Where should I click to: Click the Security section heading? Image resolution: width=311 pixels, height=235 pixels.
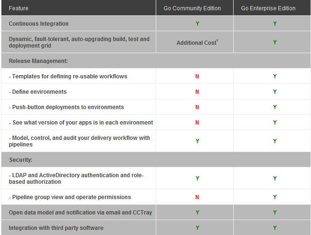coord(21,160)
